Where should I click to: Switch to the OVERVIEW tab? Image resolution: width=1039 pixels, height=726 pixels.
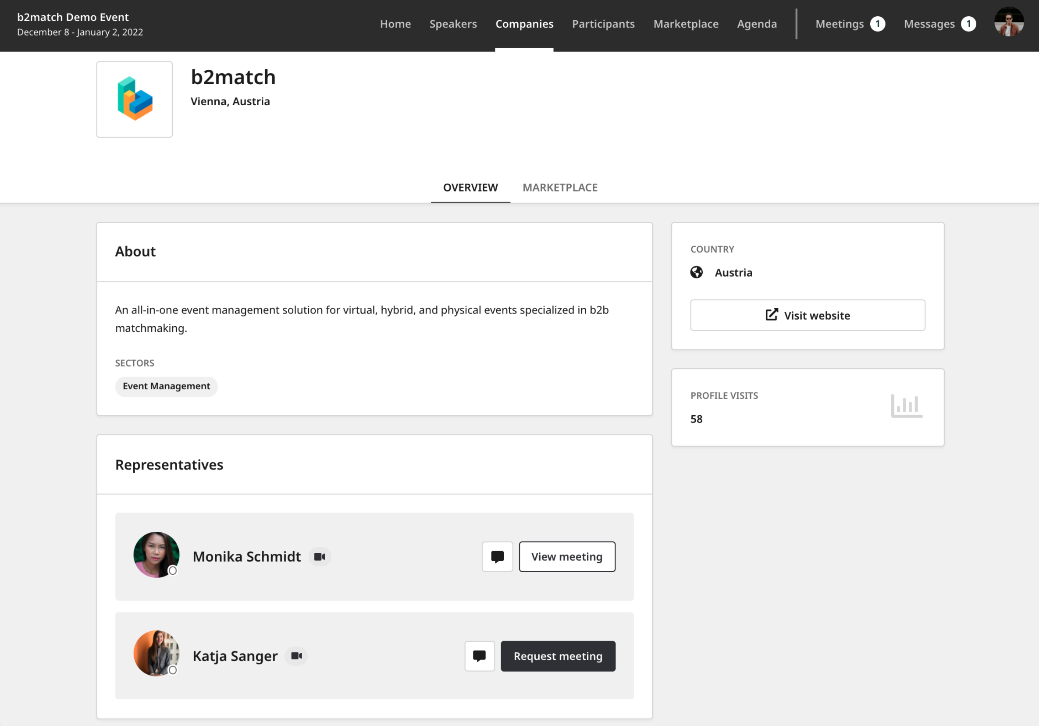pyautogui.click(x=470, y=188)
